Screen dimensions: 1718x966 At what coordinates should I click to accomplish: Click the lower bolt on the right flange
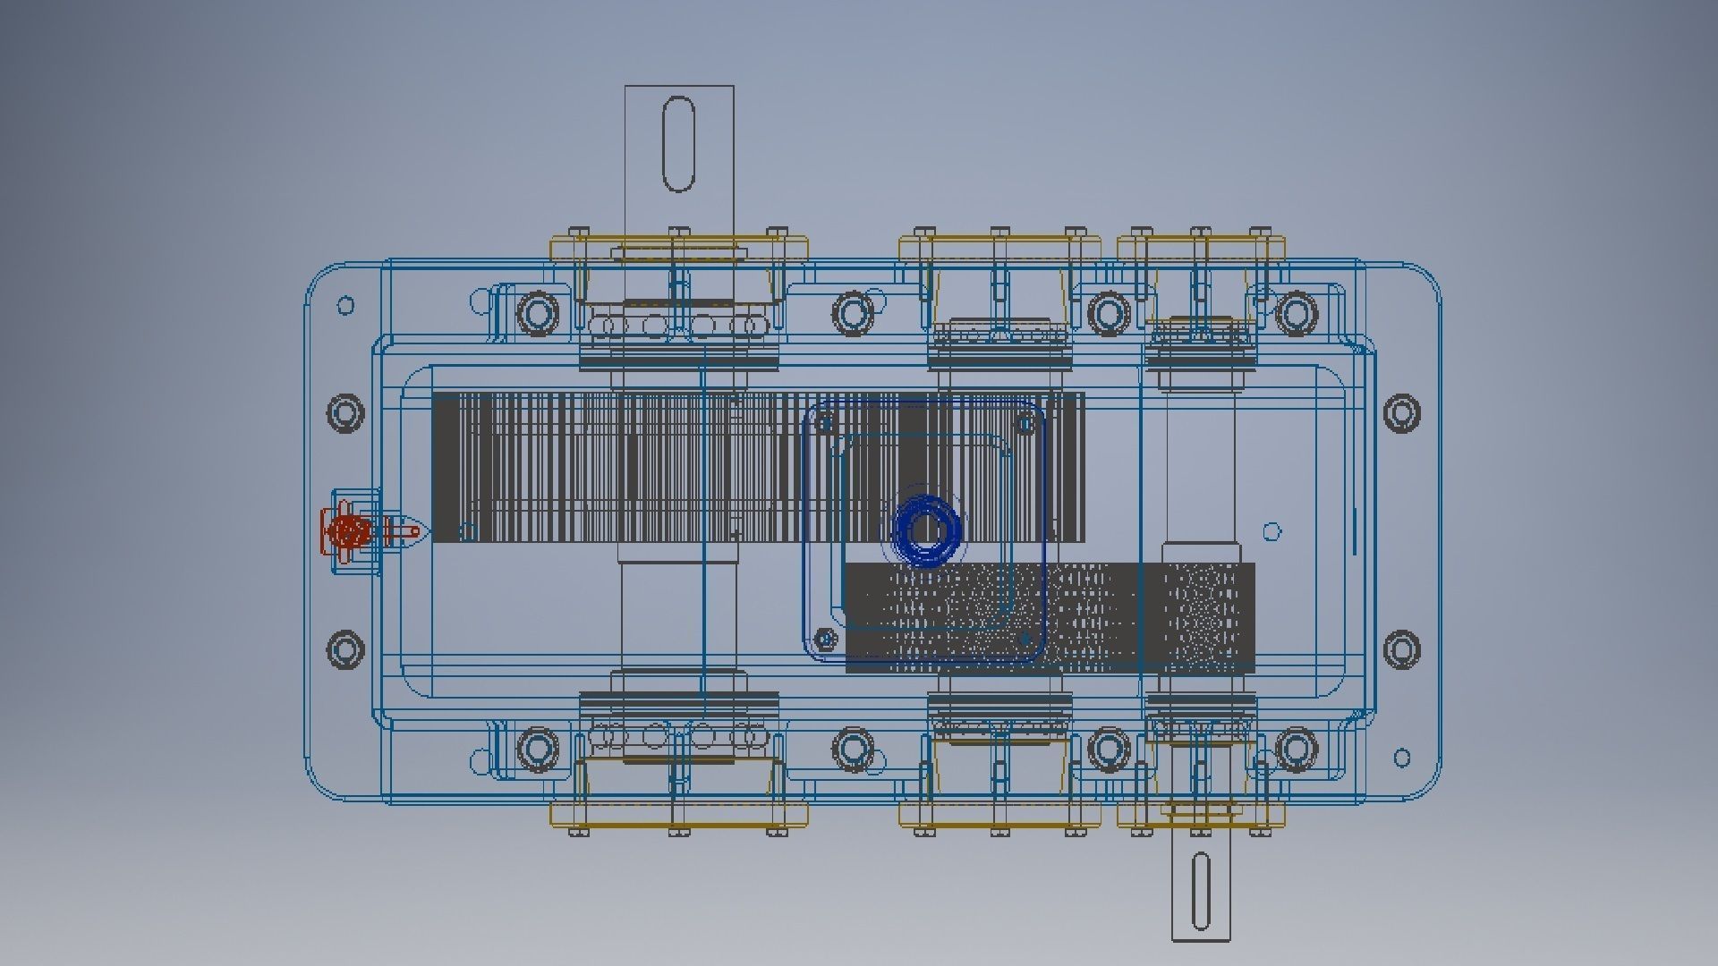(1401, 648)
